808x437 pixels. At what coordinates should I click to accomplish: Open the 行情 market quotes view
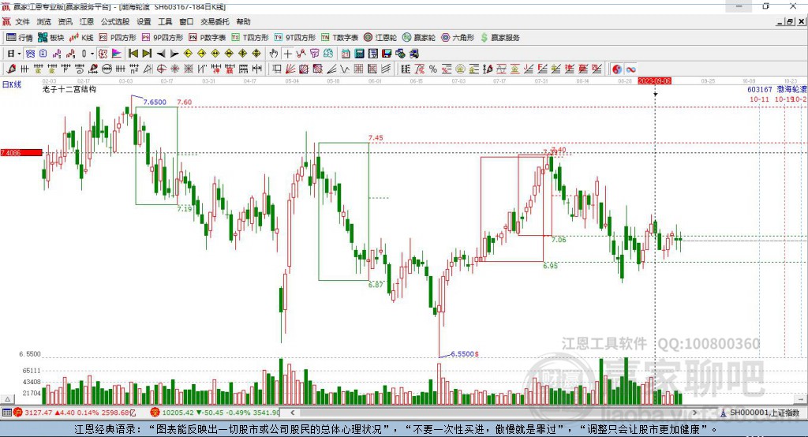[20, 38]
